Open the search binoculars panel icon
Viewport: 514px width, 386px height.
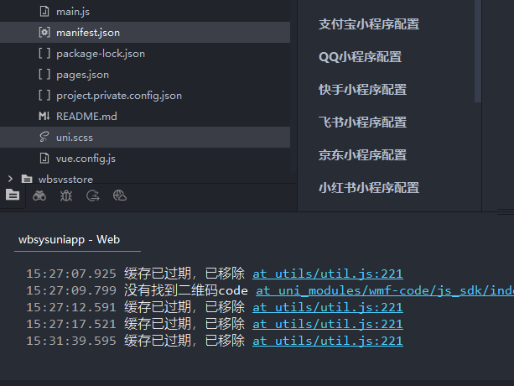(x=39, y=196)
